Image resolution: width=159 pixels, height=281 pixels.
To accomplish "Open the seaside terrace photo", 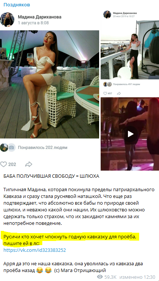I will point(130,50).
